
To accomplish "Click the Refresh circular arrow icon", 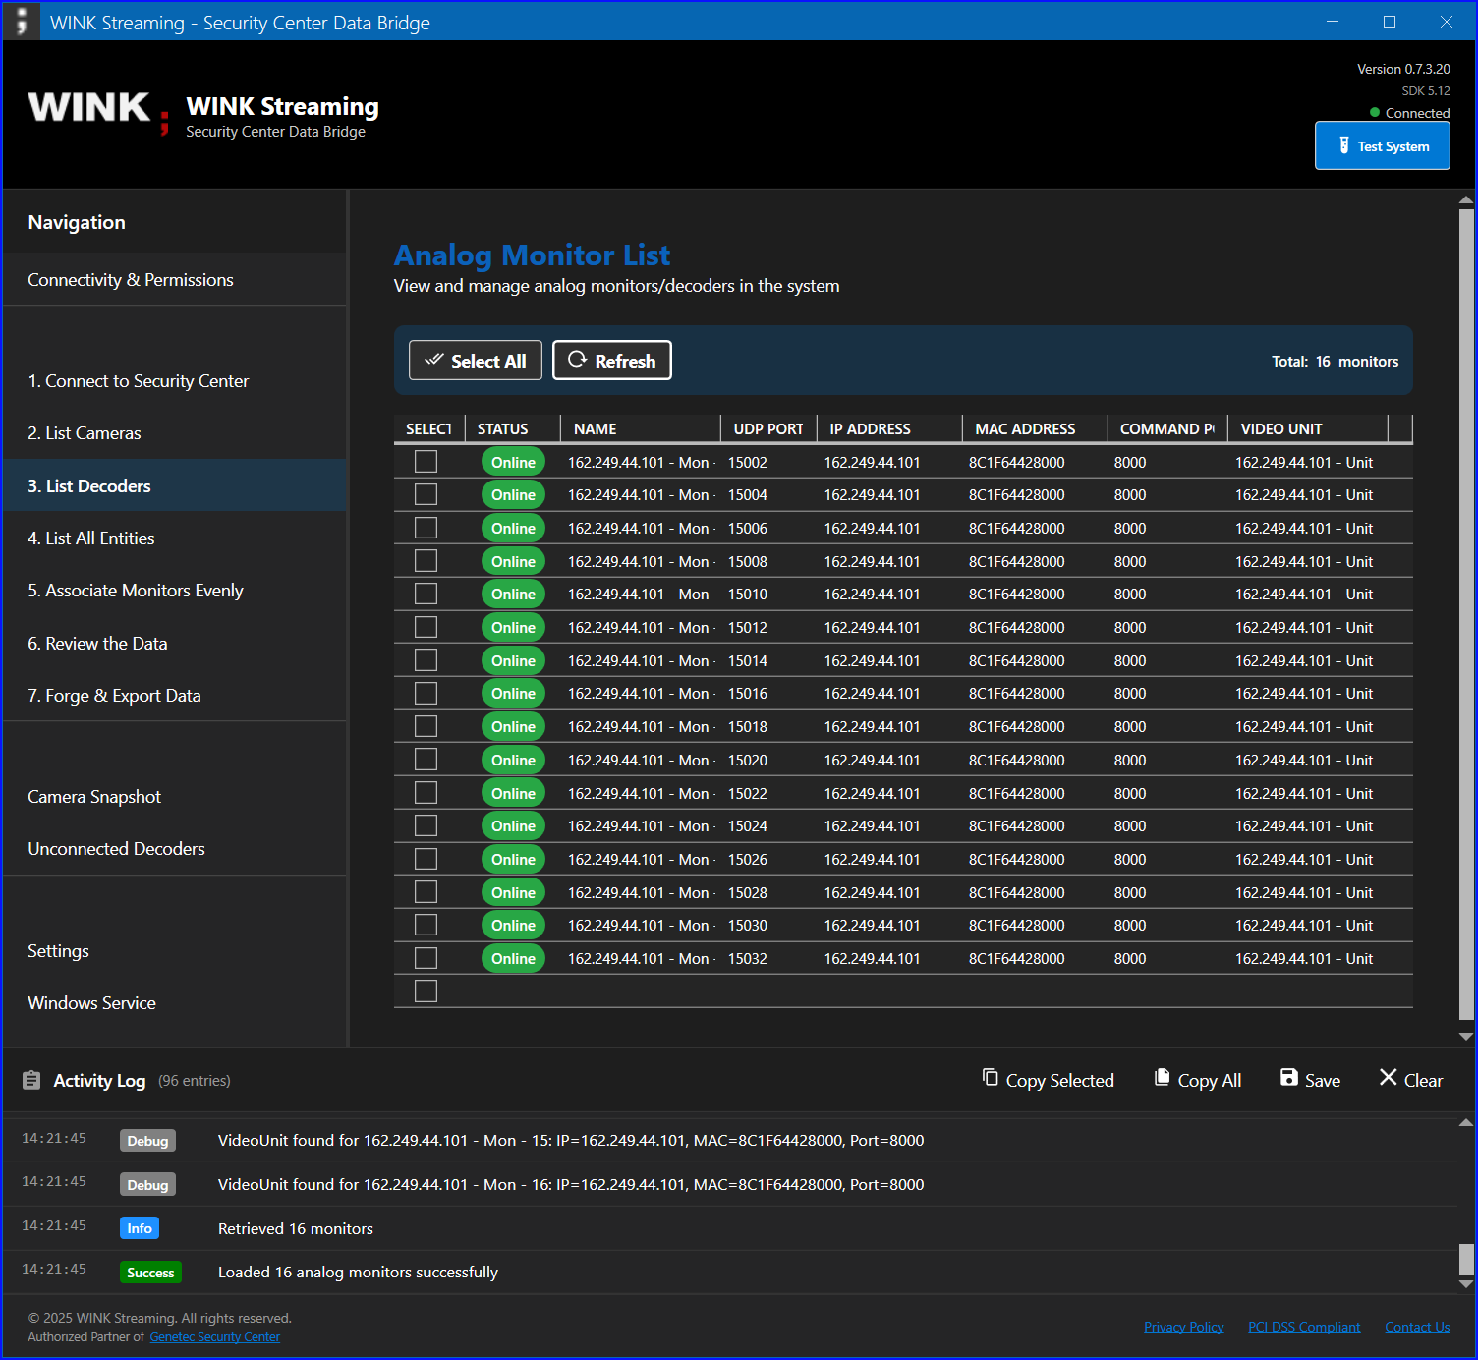I will (x=577, y=360).
